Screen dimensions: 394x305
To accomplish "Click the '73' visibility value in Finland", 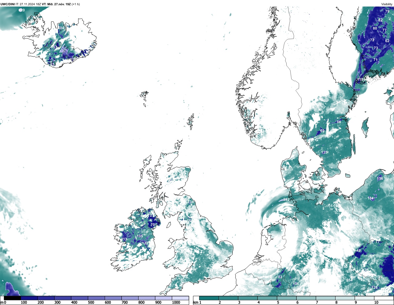I will click(376, 48).
